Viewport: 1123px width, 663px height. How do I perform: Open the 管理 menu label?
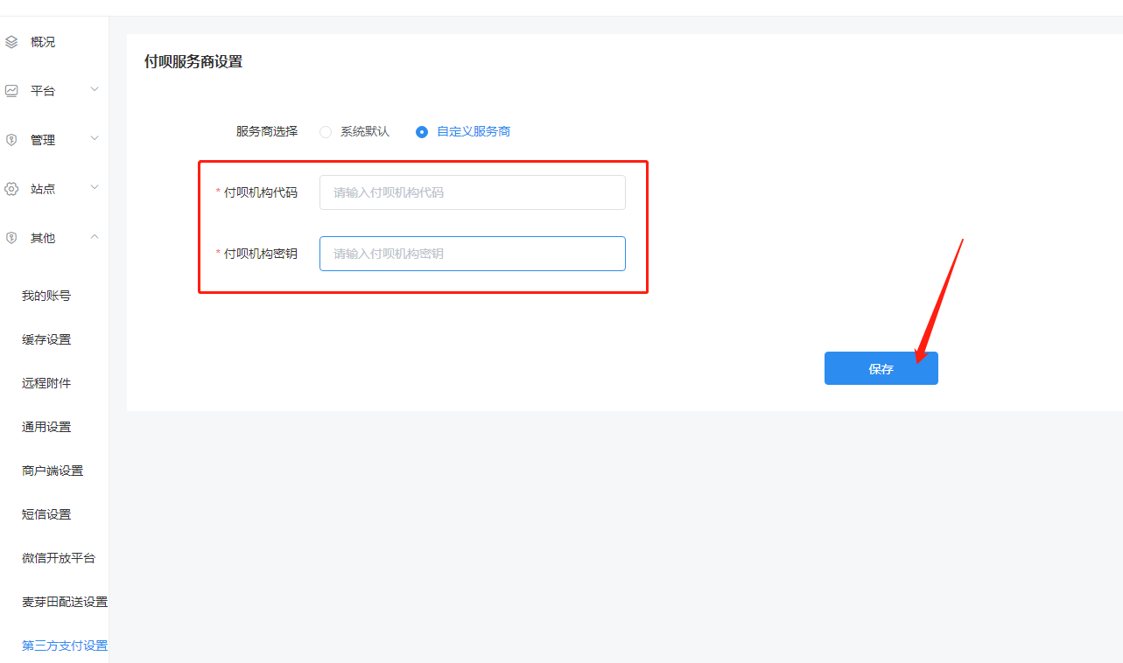point(43,140)
